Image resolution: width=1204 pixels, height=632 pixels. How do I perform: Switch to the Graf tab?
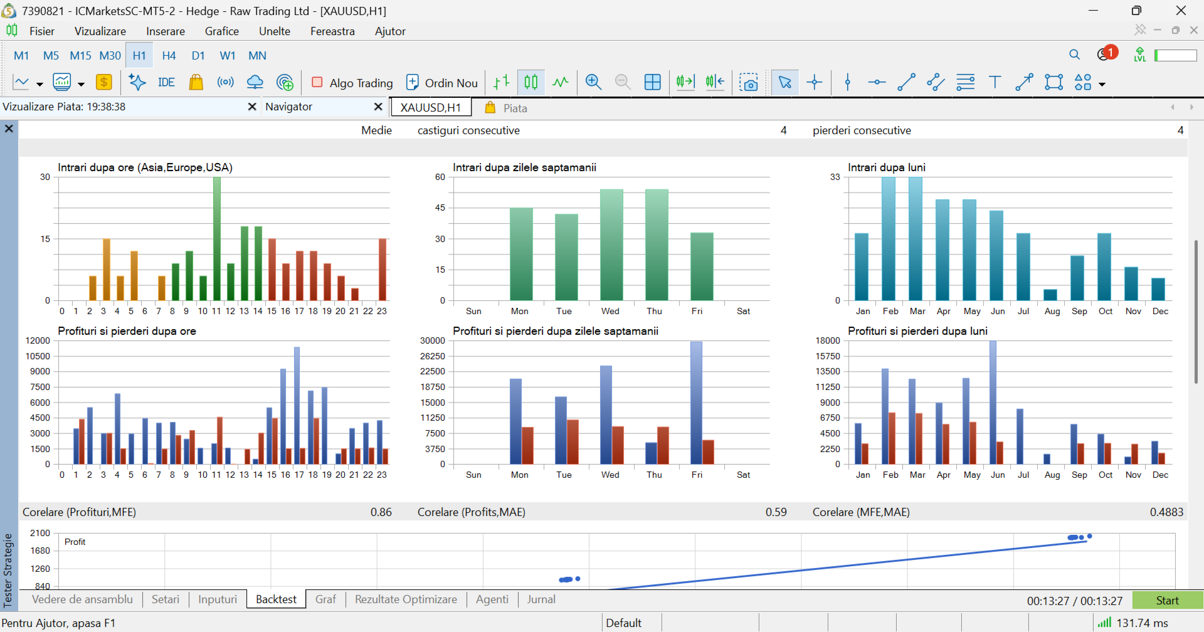pyautogui.click(x=325, y=599)
